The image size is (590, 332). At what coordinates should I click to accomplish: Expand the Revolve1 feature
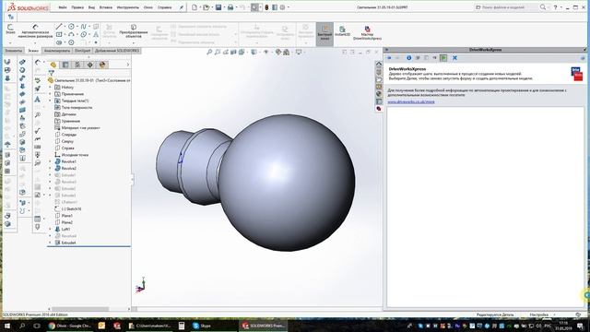[50, 162]
